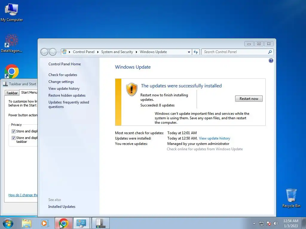
Task: Open the Google Chrome desktop shortcut
Action: [12, 72]
